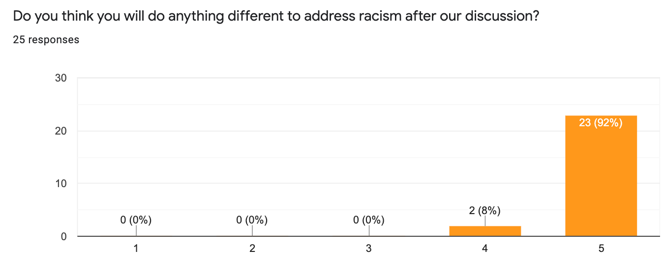Click the "23 (92%)" data label
Image resolution: width=664 pixels, height=276 pixels.
tap(601, 123)
